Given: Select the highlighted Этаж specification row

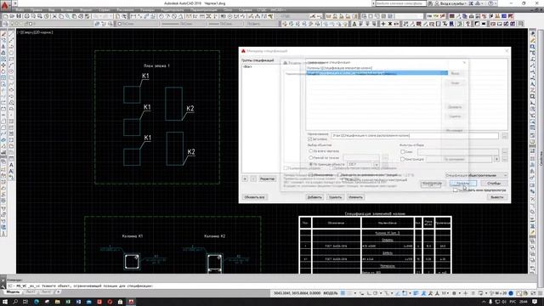Looking at the screenshot, I should [377, 73].
